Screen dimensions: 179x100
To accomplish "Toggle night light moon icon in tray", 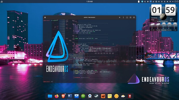I will click(145, 2).
